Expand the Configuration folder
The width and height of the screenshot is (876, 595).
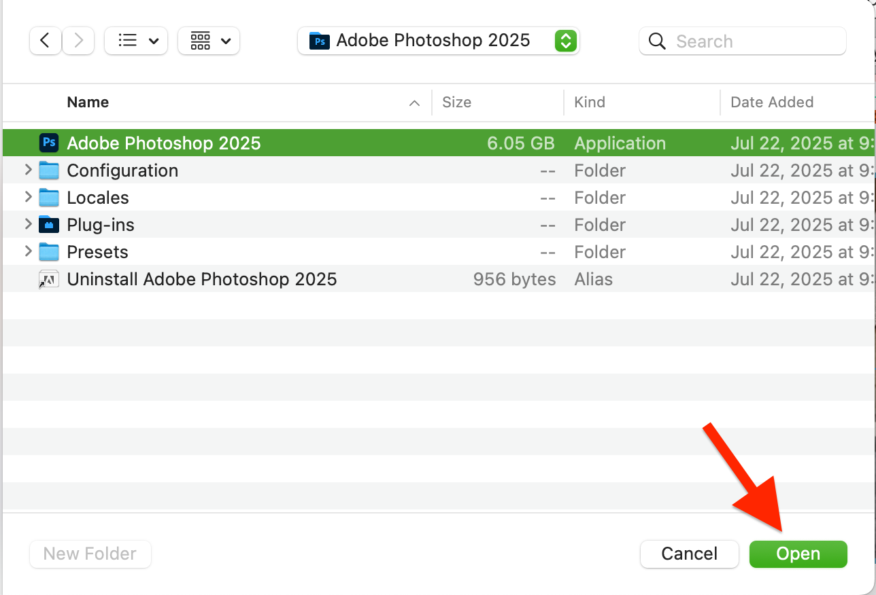(28, 170)
